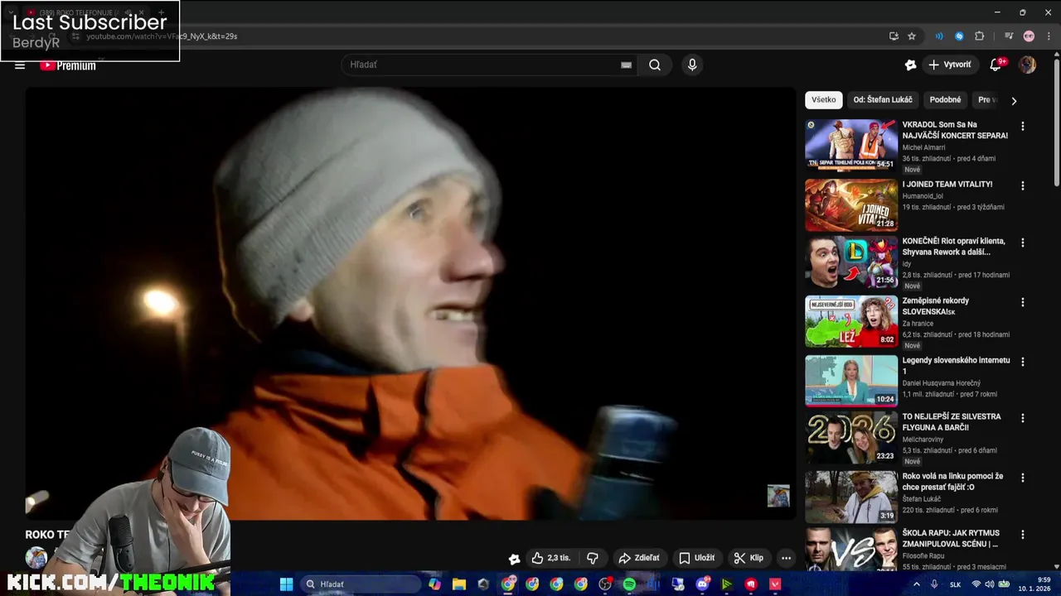The width and height of the screenshot is (1061, 596).
Task: Click channel name Humanoid_lol
Action: (x=923, y=196)
